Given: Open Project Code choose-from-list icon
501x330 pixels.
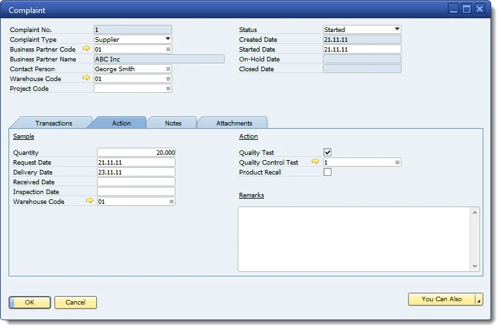Looking at the screenshot, I should coord(168,89).
